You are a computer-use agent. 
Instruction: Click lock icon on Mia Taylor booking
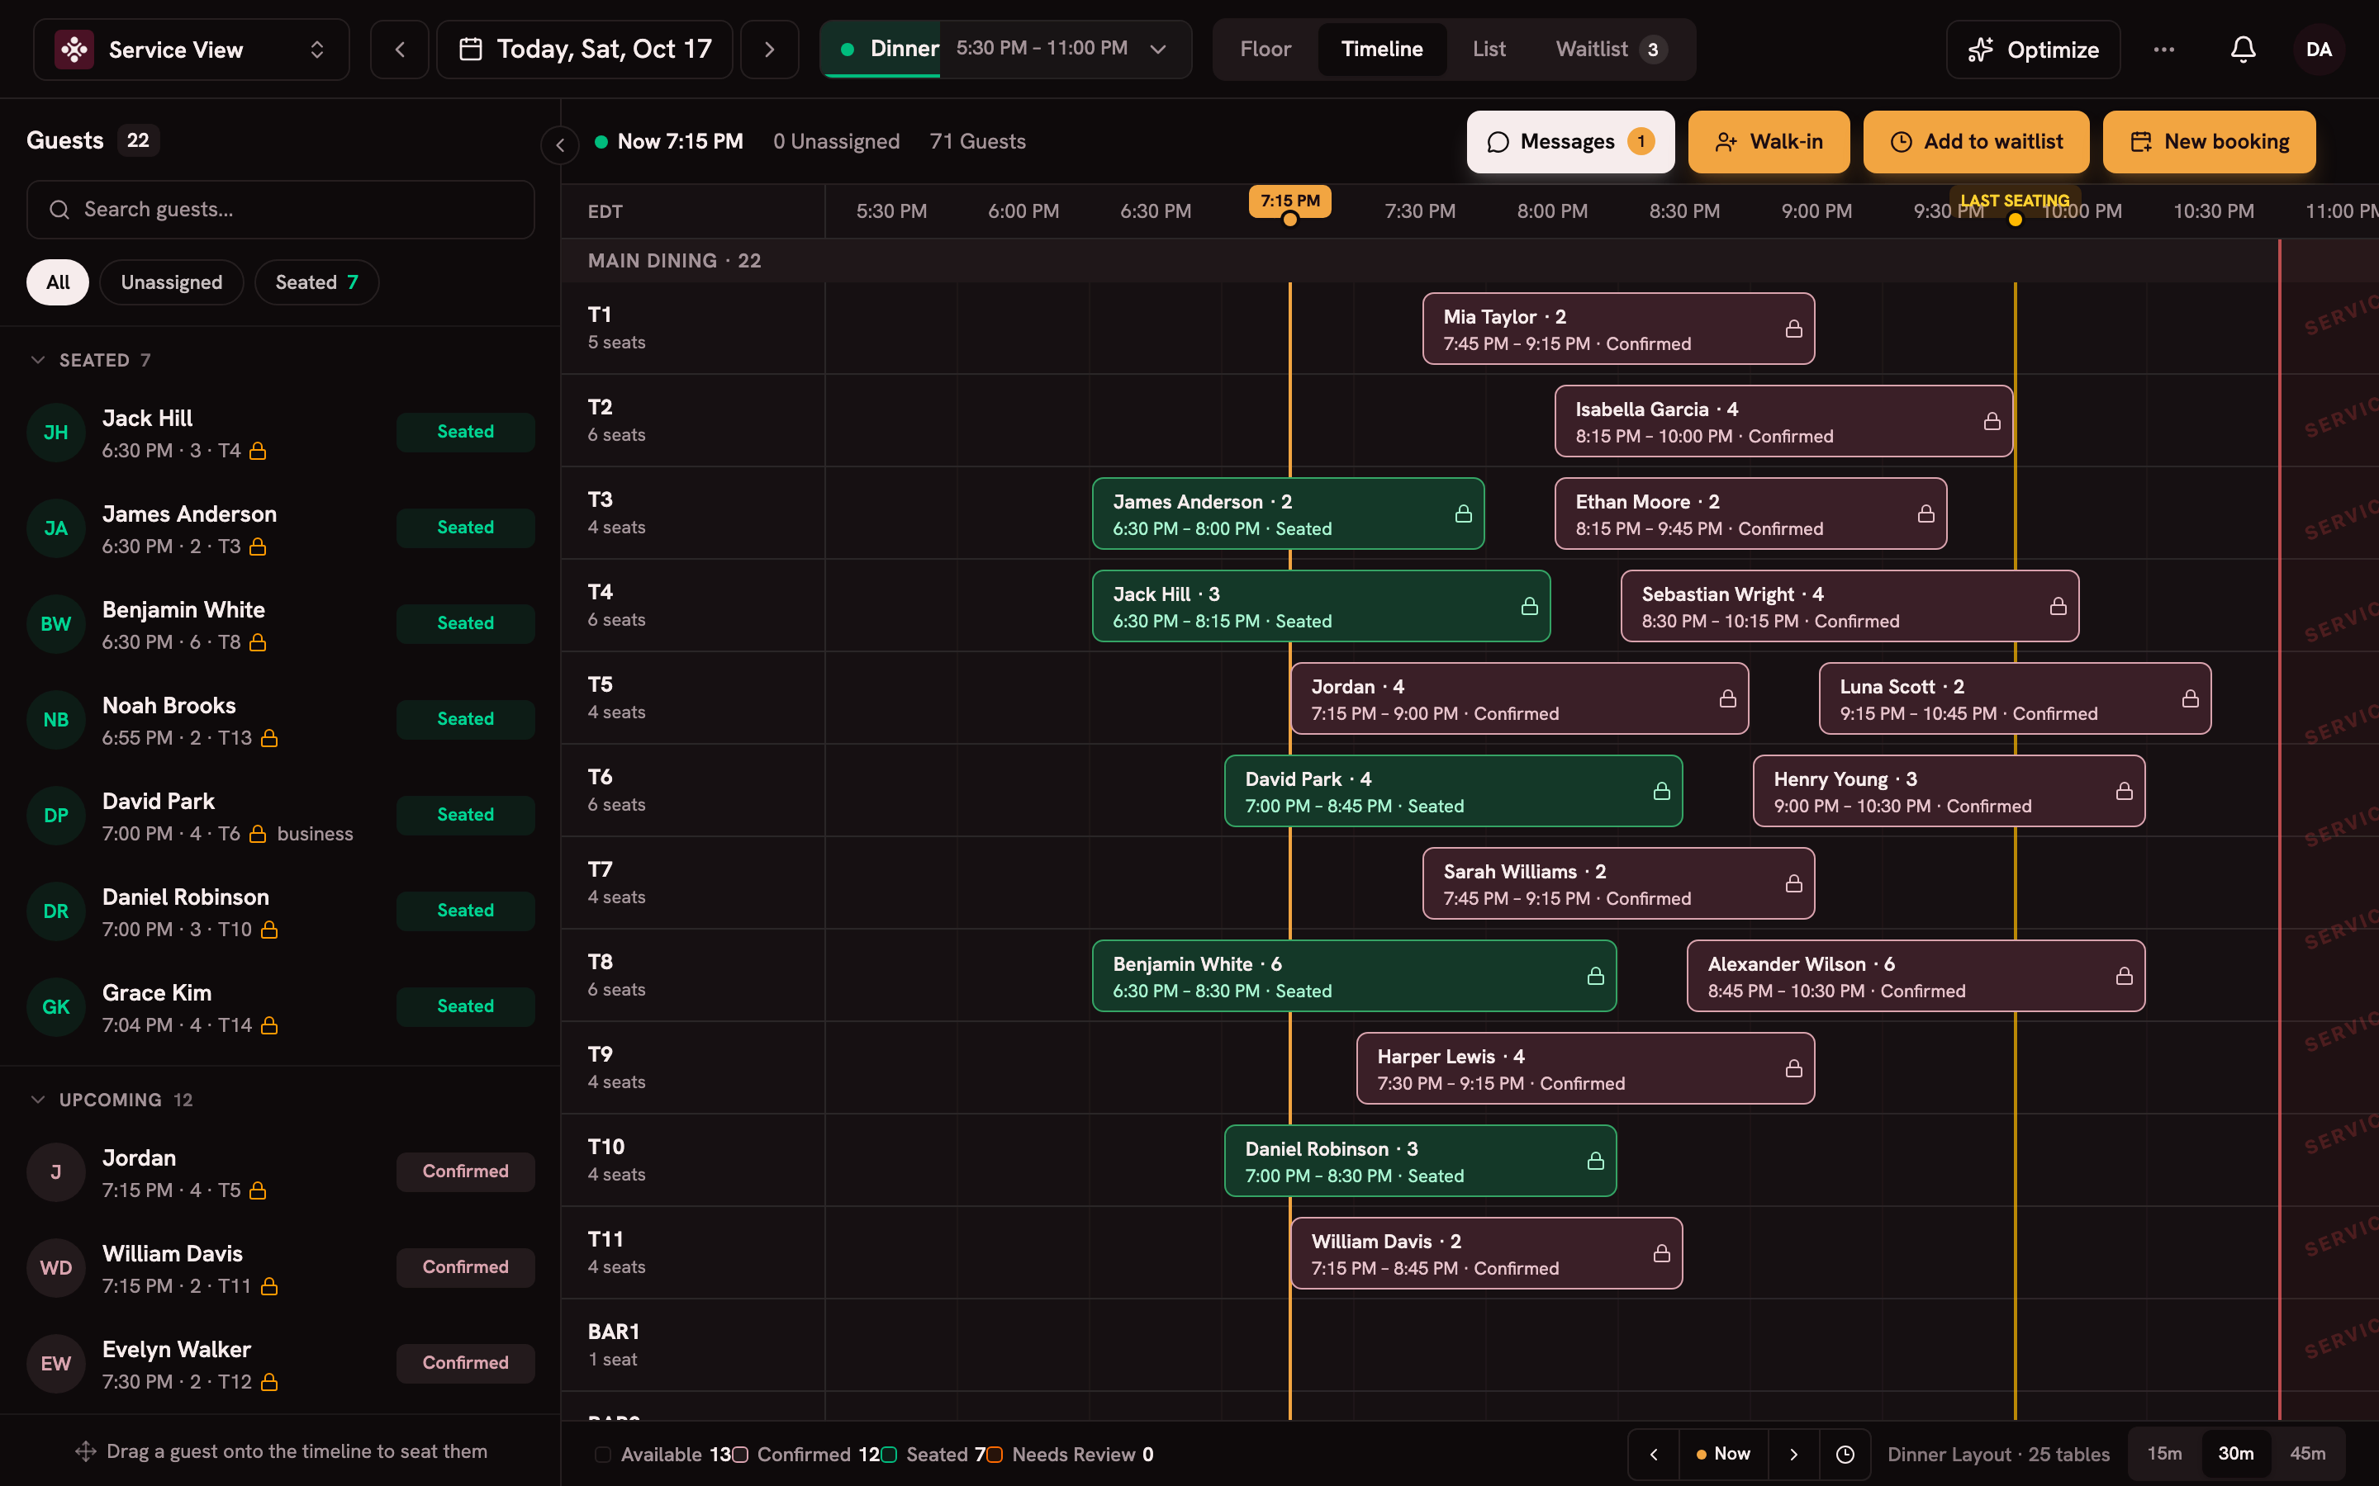tap(1793, 329)
